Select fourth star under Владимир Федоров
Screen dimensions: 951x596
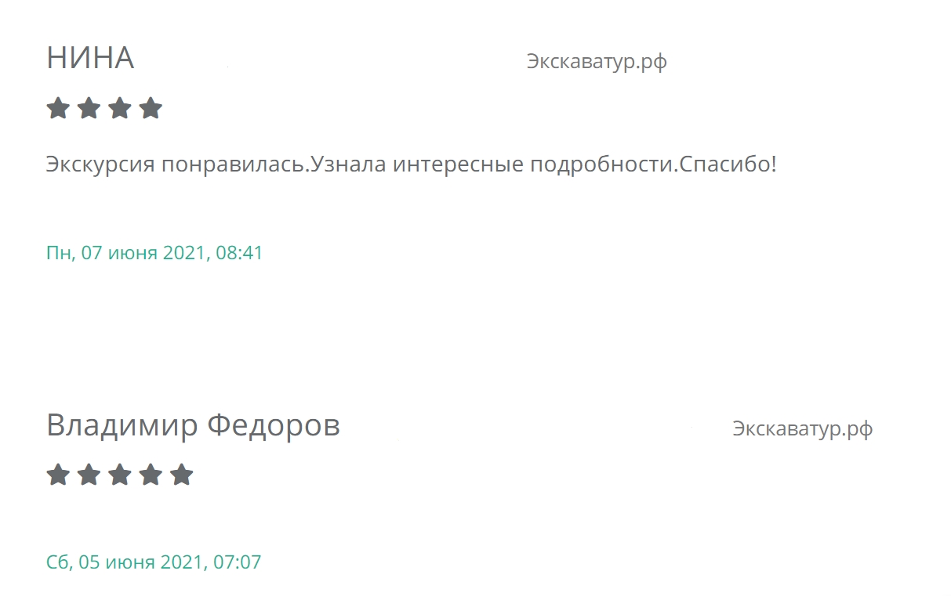(150, 475)
